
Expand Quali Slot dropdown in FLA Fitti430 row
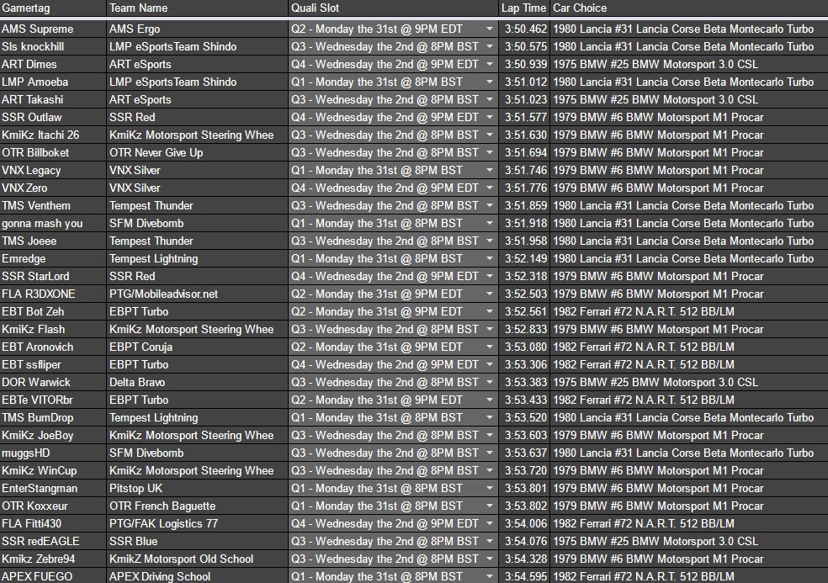490,524
